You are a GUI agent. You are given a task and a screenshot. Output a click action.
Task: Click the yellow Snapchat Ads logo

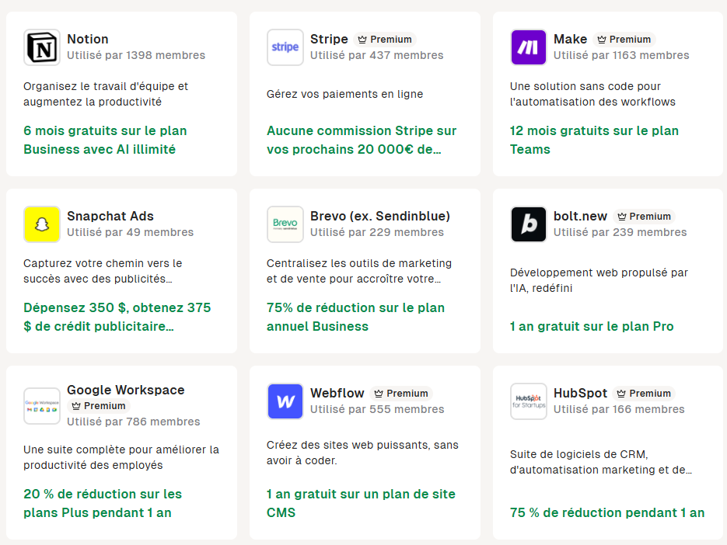click(42, 224)
